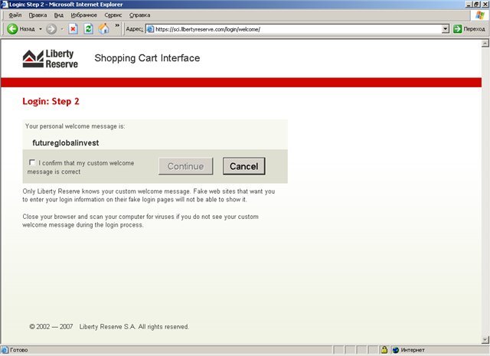Click the Back (Назад) navigation button

click(x=21, y=29)
